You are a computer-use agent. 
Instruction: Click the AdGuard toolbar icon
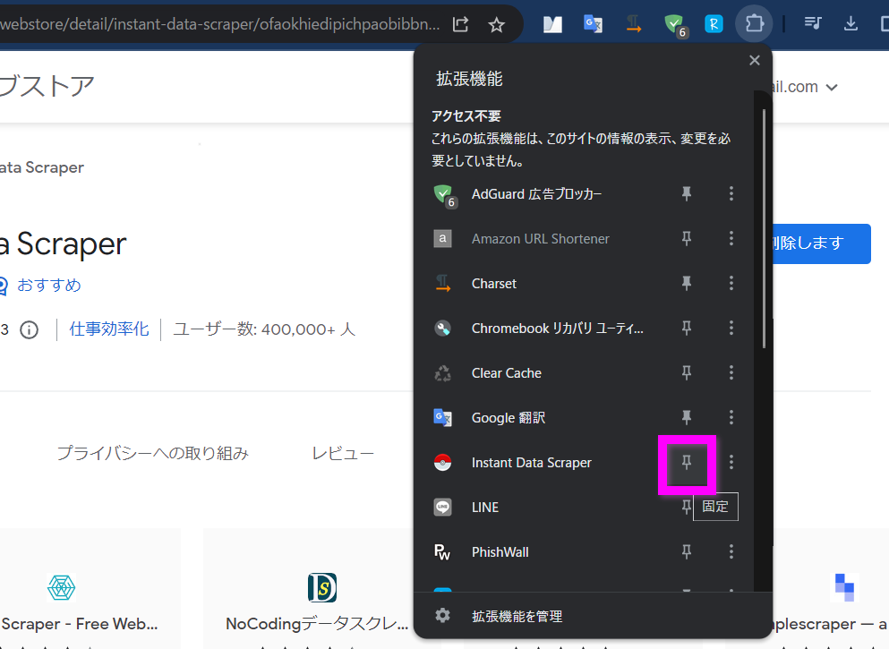(x=675, y=25)
